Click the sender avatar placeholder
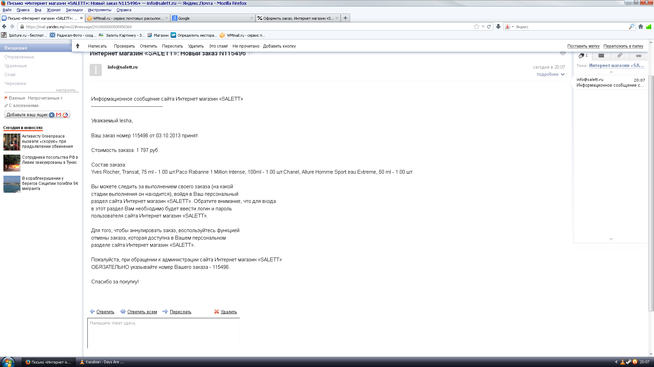The width and height of the screenshot is (654, 367). click(x=96, y=70)
